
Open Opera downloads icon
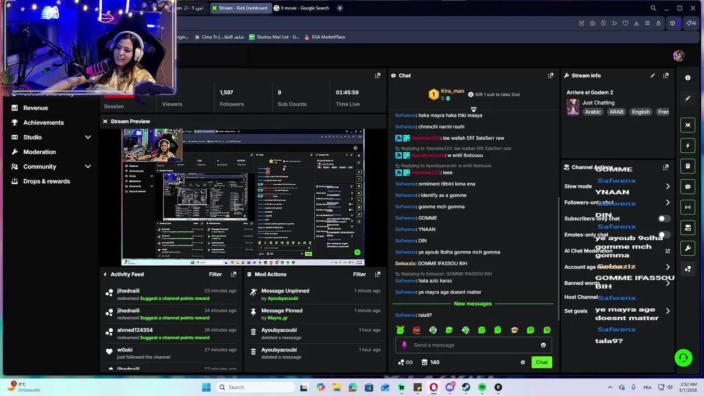[636, 23]
